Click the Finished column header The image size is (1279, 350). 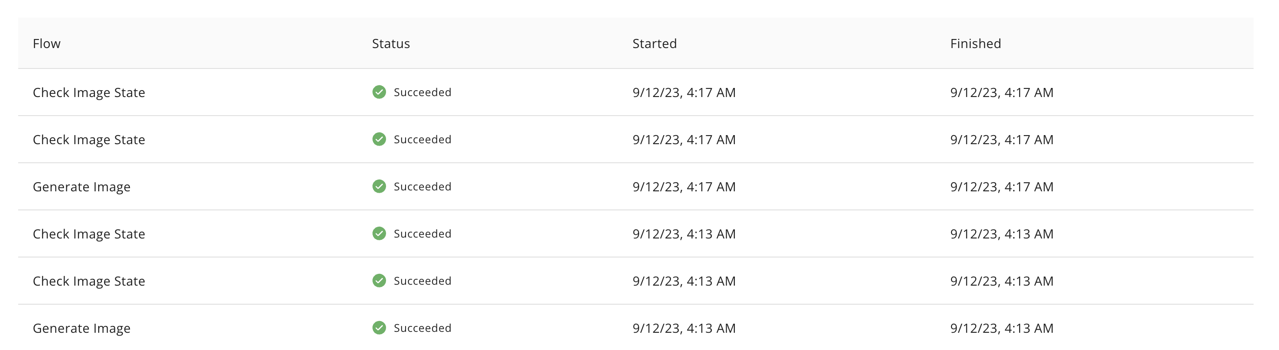tap(975, 44)
